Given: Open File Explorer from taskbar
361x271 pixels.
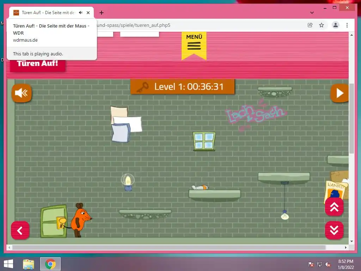Looking at the screenshot, I should 29,264.
